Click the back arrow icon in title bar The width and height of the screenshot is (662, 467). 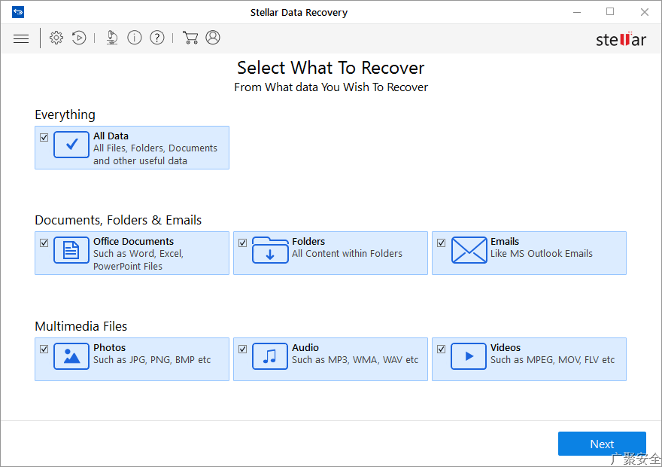pyautogui.click(x=18, y=12)
